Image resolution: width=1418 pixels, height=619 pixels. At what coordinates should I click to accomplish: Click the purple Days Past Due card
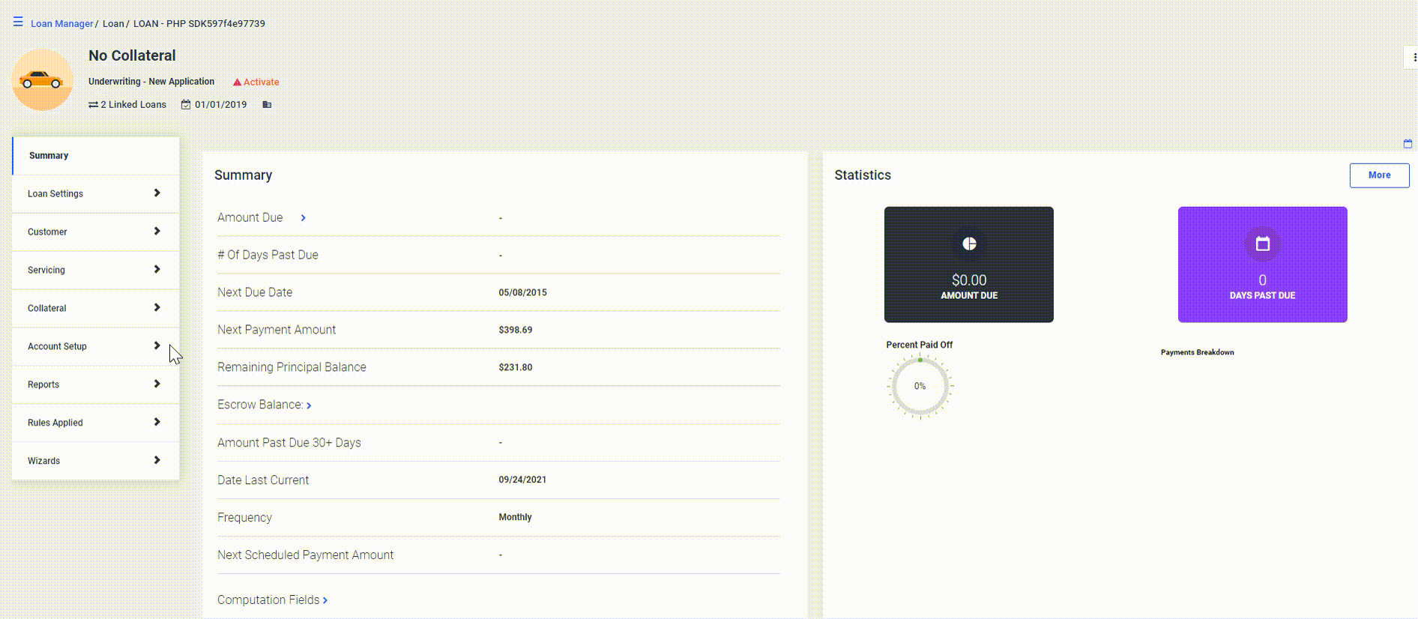point(1262,265)
